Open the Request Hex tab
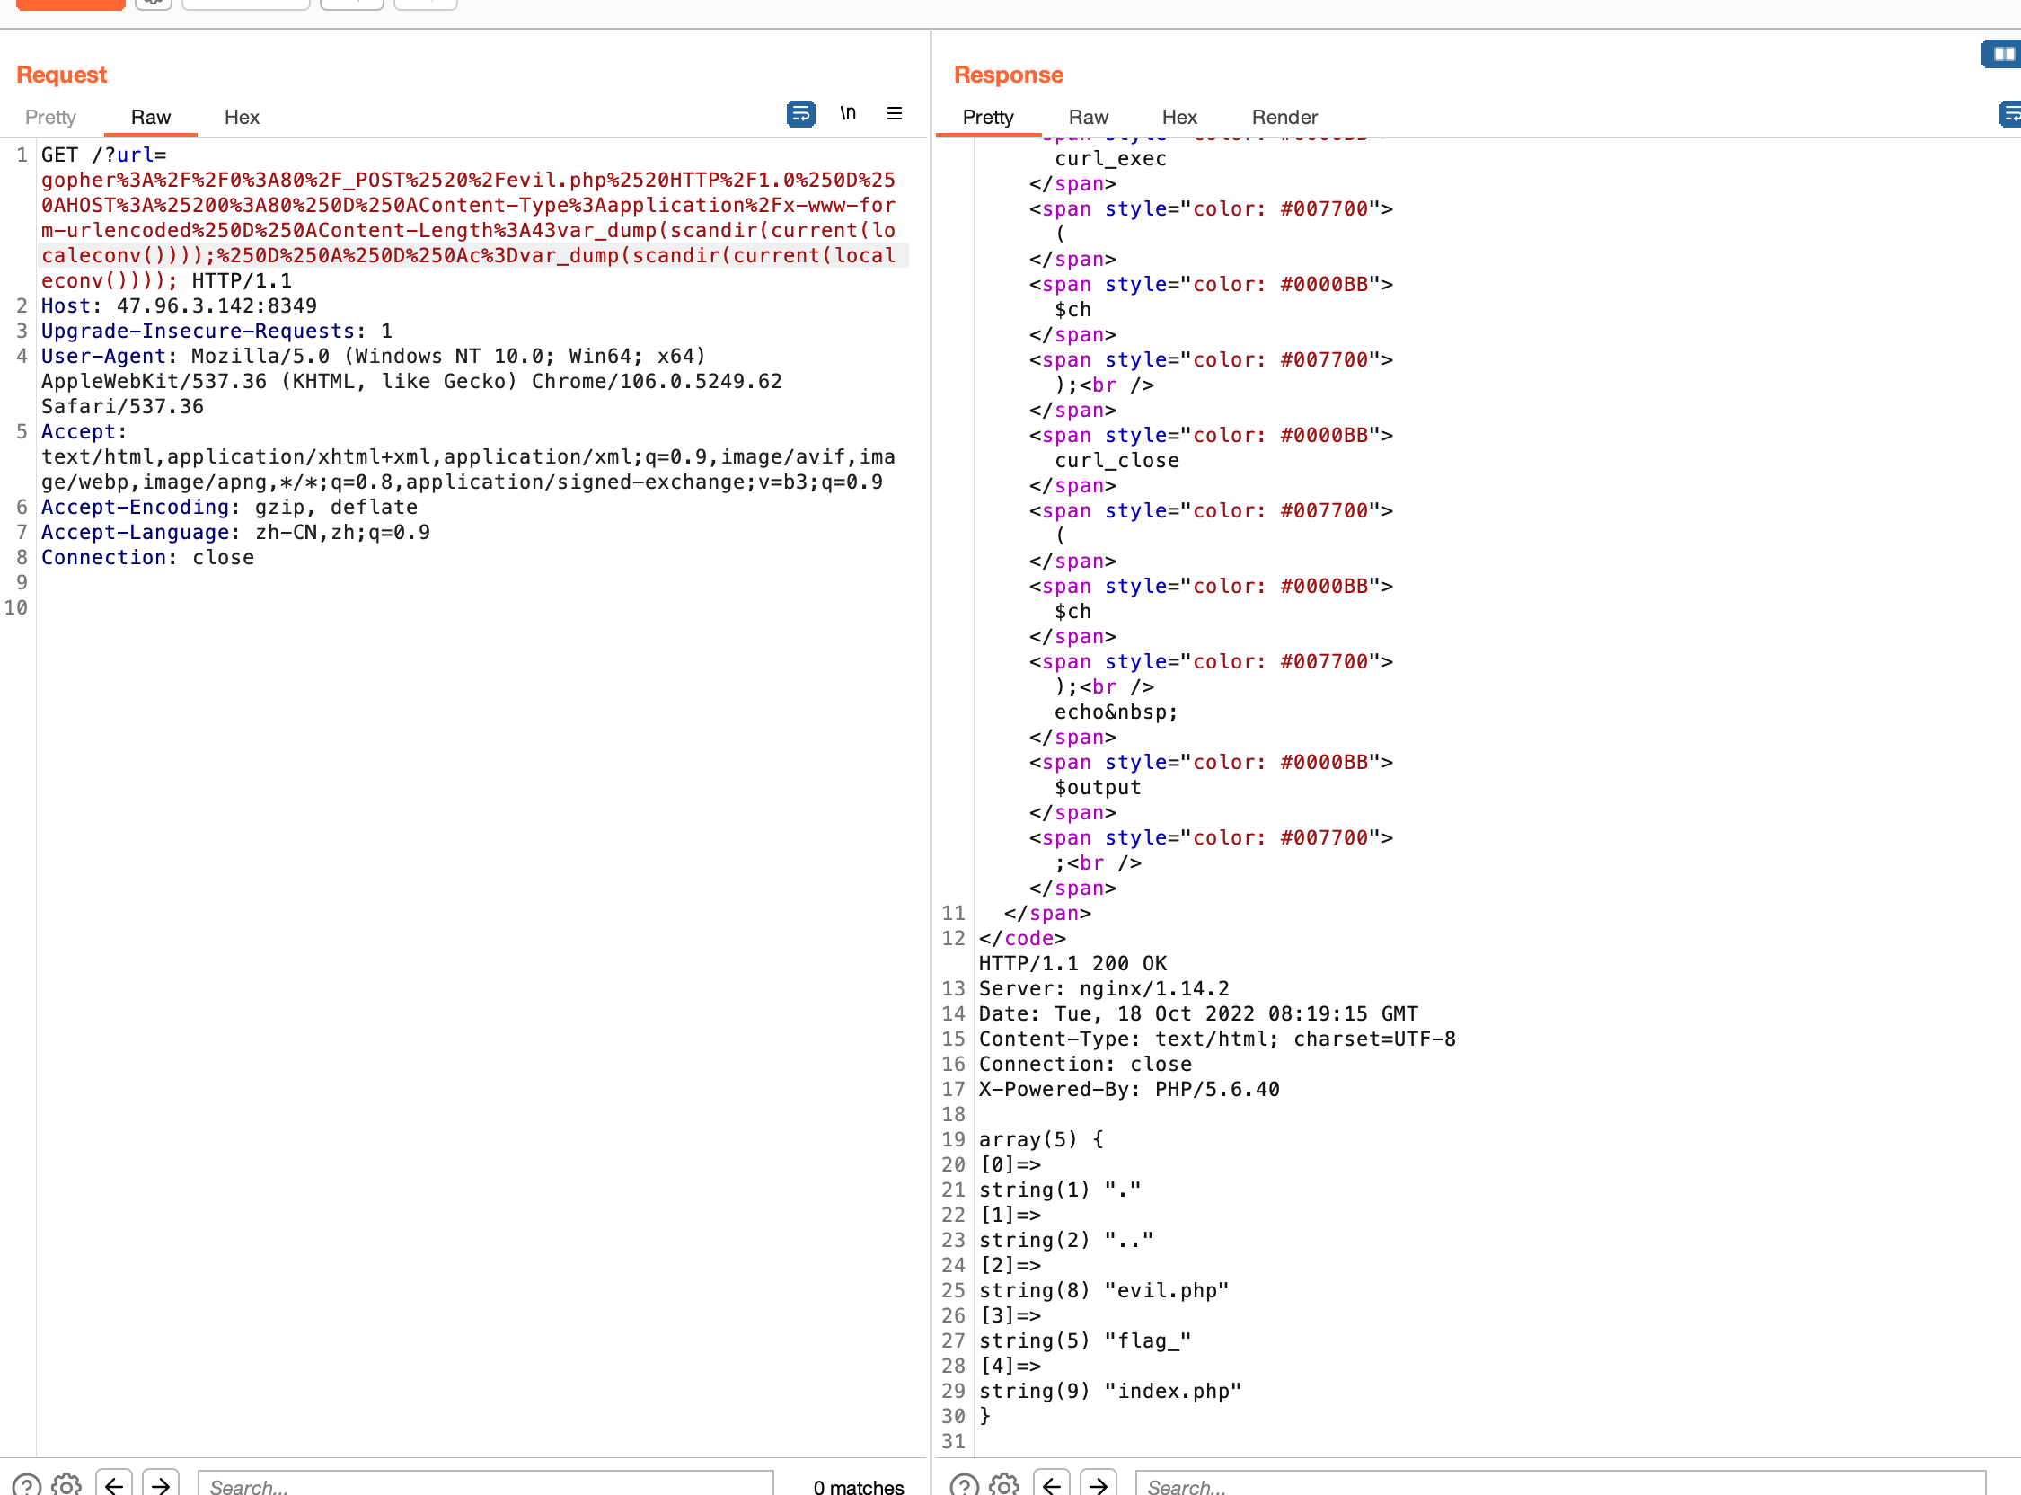This screenshot has height=1495, width=2021. click(x=242, y=117)
